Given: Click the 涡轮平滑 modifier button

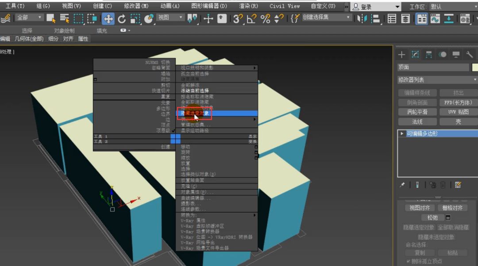Looking at the screenshot, I should tap(417, 112).
